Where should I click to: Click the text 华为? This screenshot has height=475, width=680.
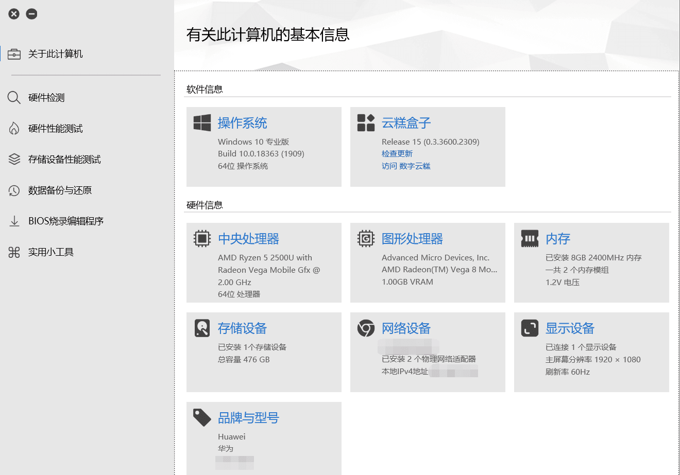click(226, 448)
